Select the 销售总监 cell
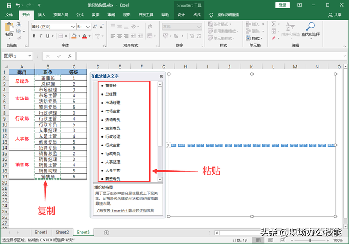The height and width of the screenshot is (244, 349). point(48,153)
